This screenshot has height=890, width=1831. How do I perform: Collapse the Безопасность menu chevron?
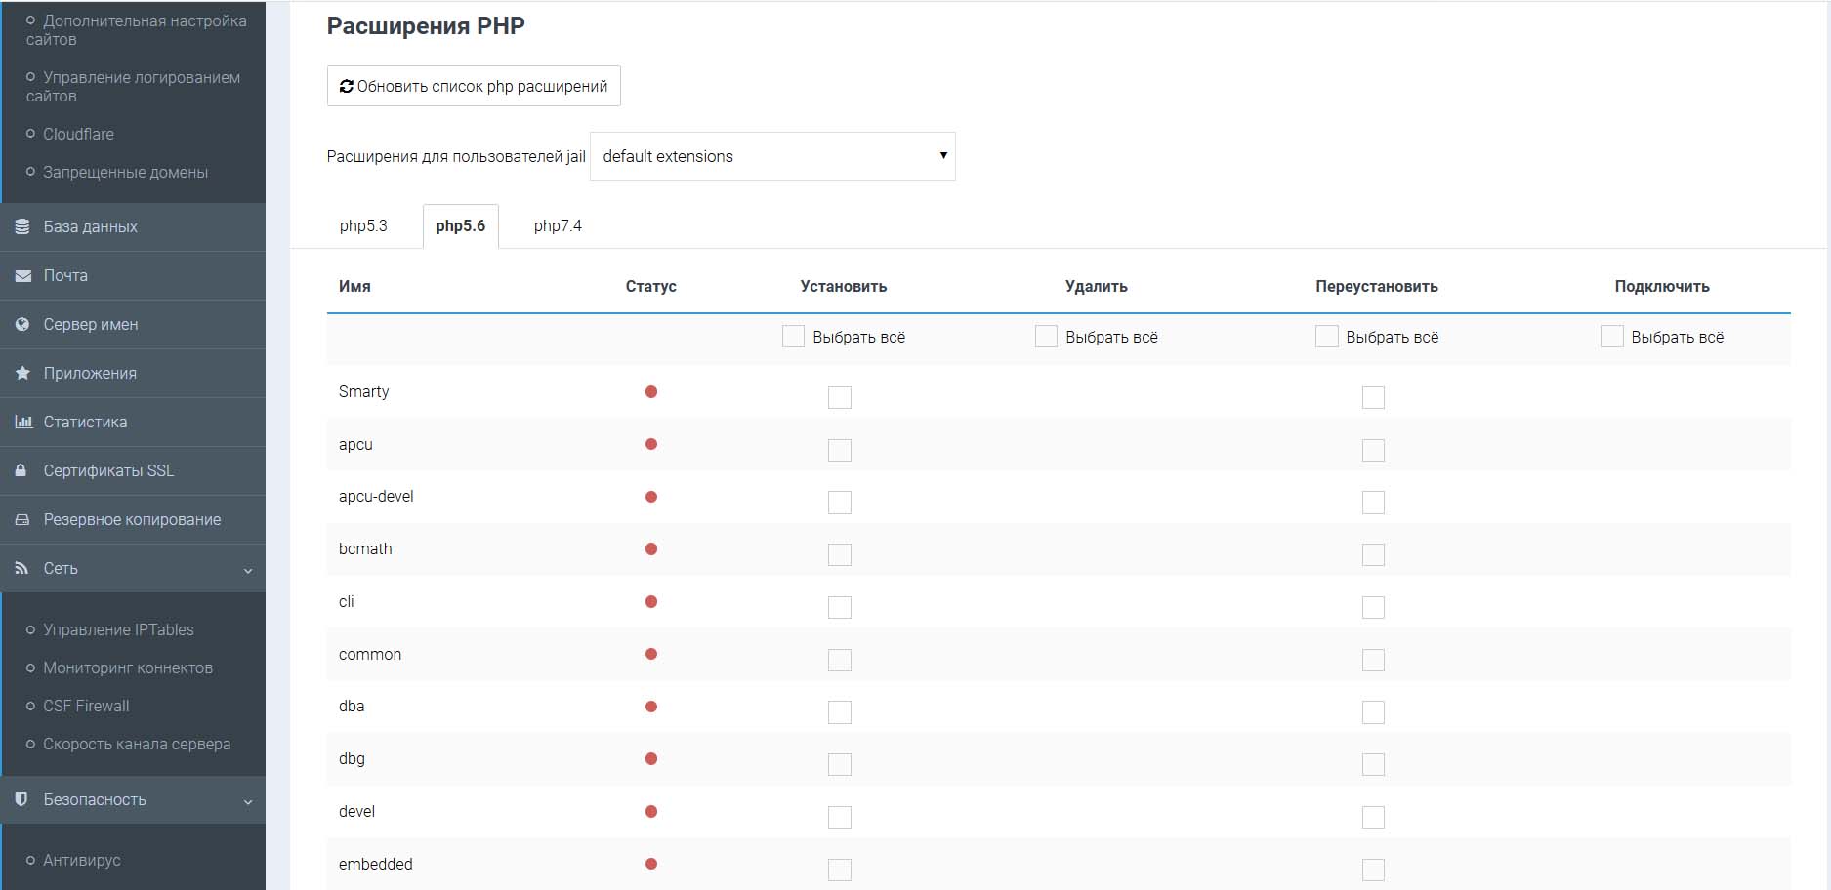tap(248, 801)
